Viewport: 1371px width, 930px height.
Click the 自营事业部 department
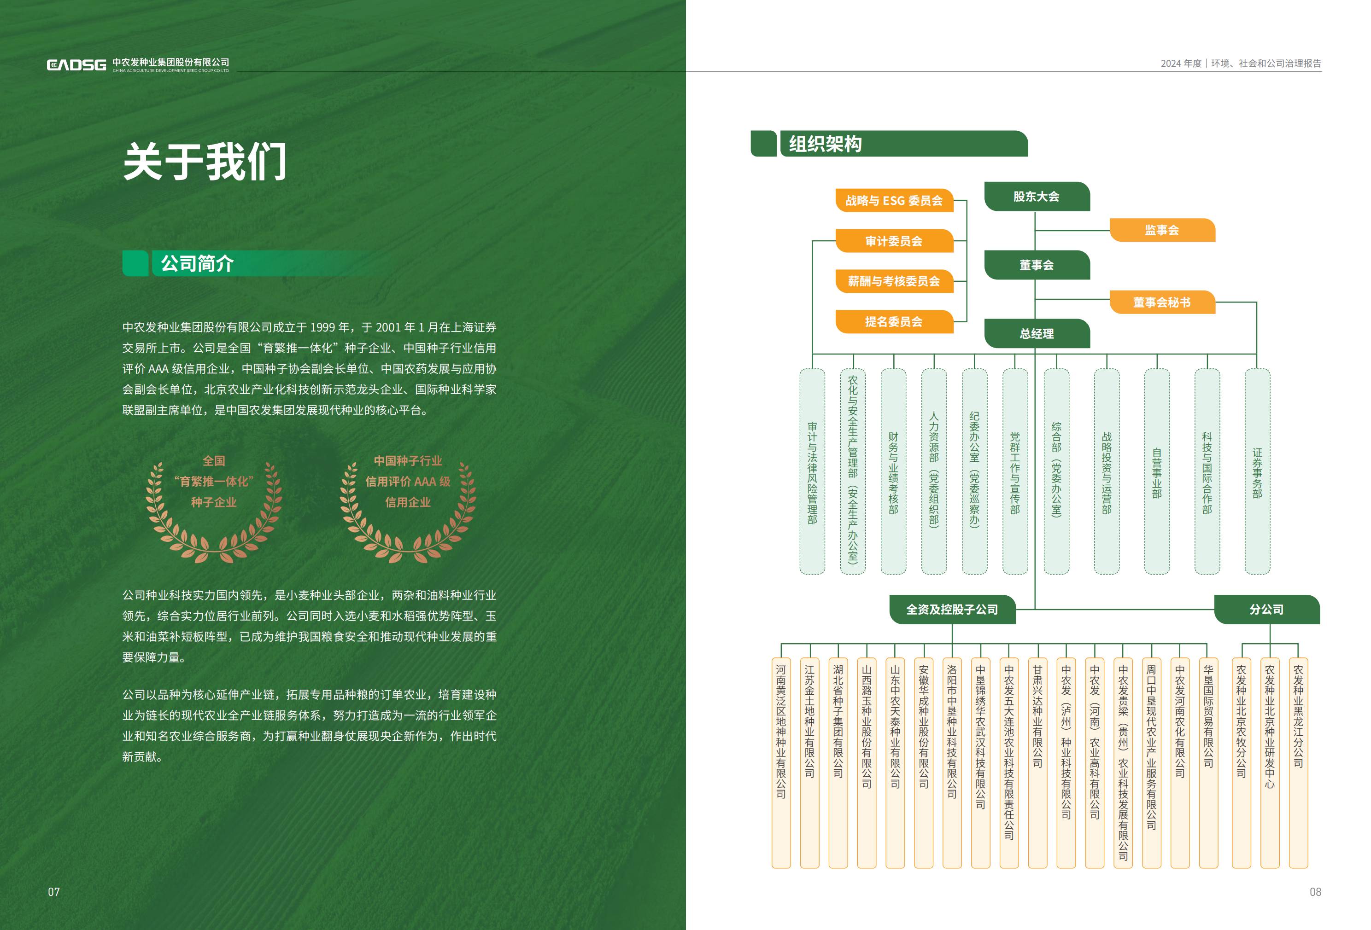click(1157, 472)
